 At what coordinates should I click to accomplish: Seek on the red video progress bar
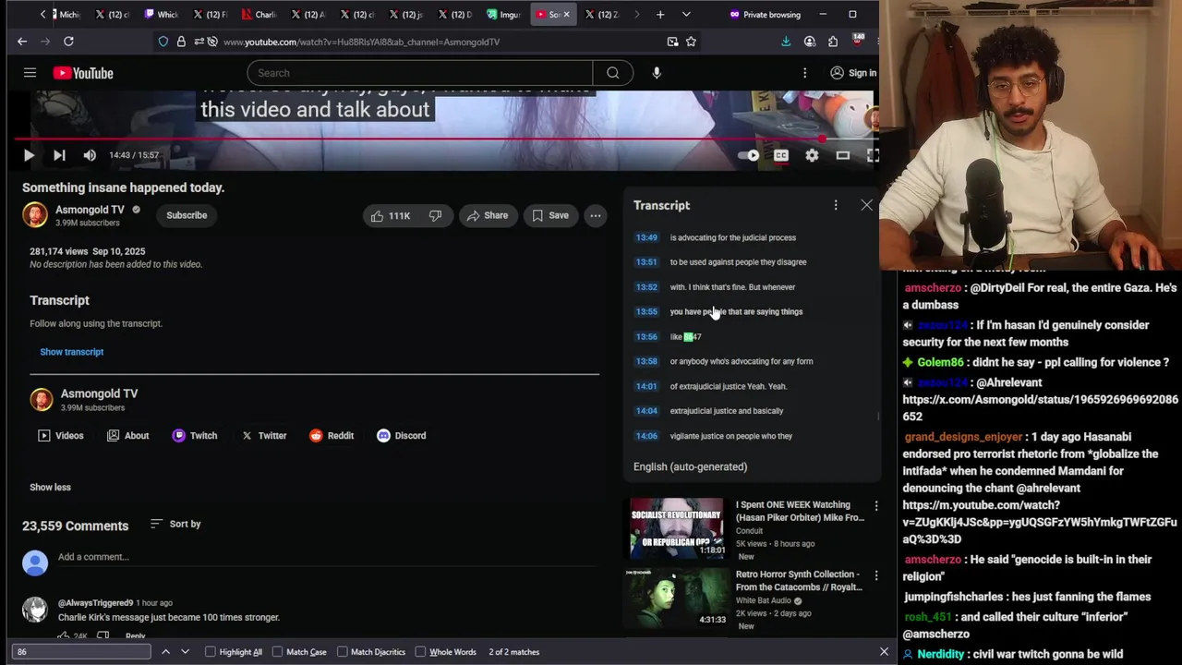click(x=443, y=139)
